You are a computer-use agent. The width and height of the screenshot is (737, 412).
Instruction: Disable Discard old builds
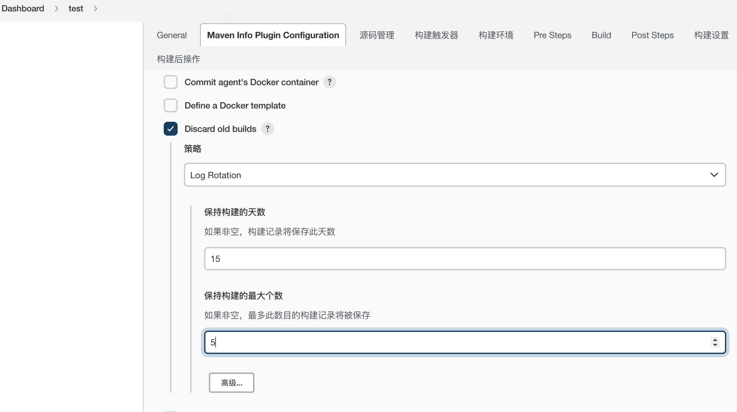point(171,129)
